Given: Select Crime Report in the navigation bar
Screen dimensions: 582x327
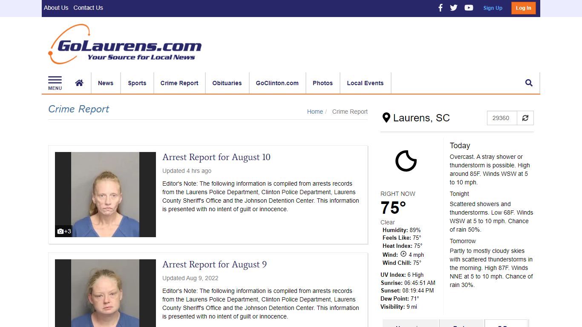Looking at the screenshot, I should point(179,83).
